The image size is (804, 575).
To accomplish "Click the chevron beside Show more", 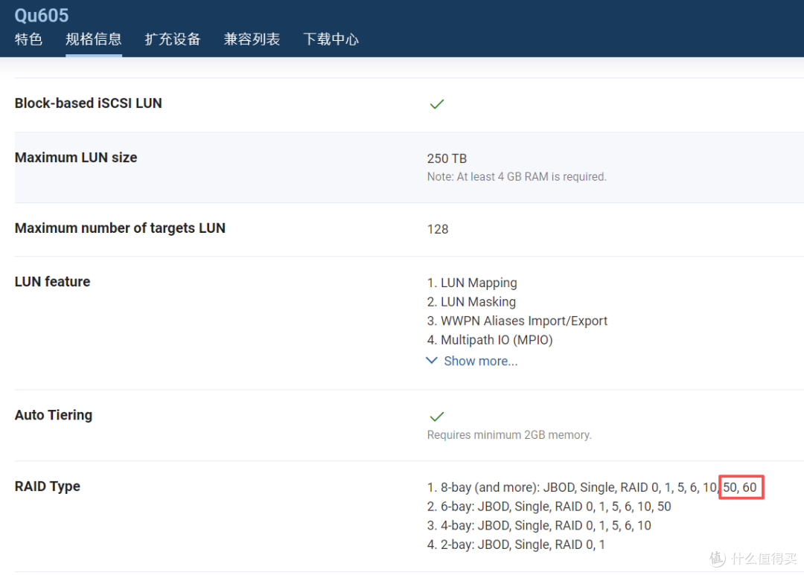I will tap(432, 361).
